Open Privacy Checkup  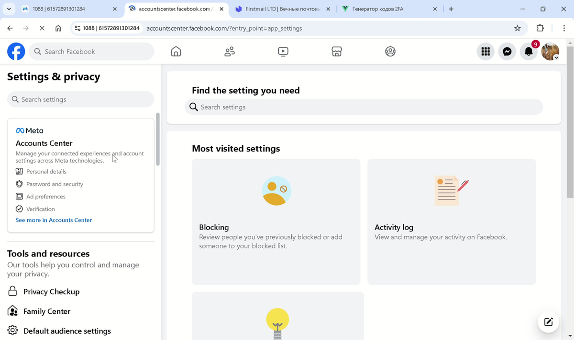(52, 291)
